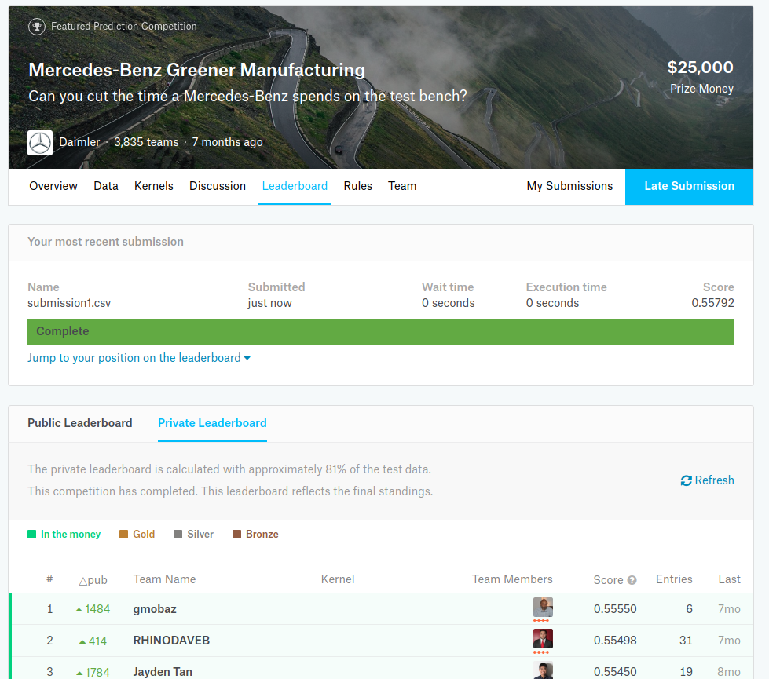Go to the Discussion tab

click(218, 186)
